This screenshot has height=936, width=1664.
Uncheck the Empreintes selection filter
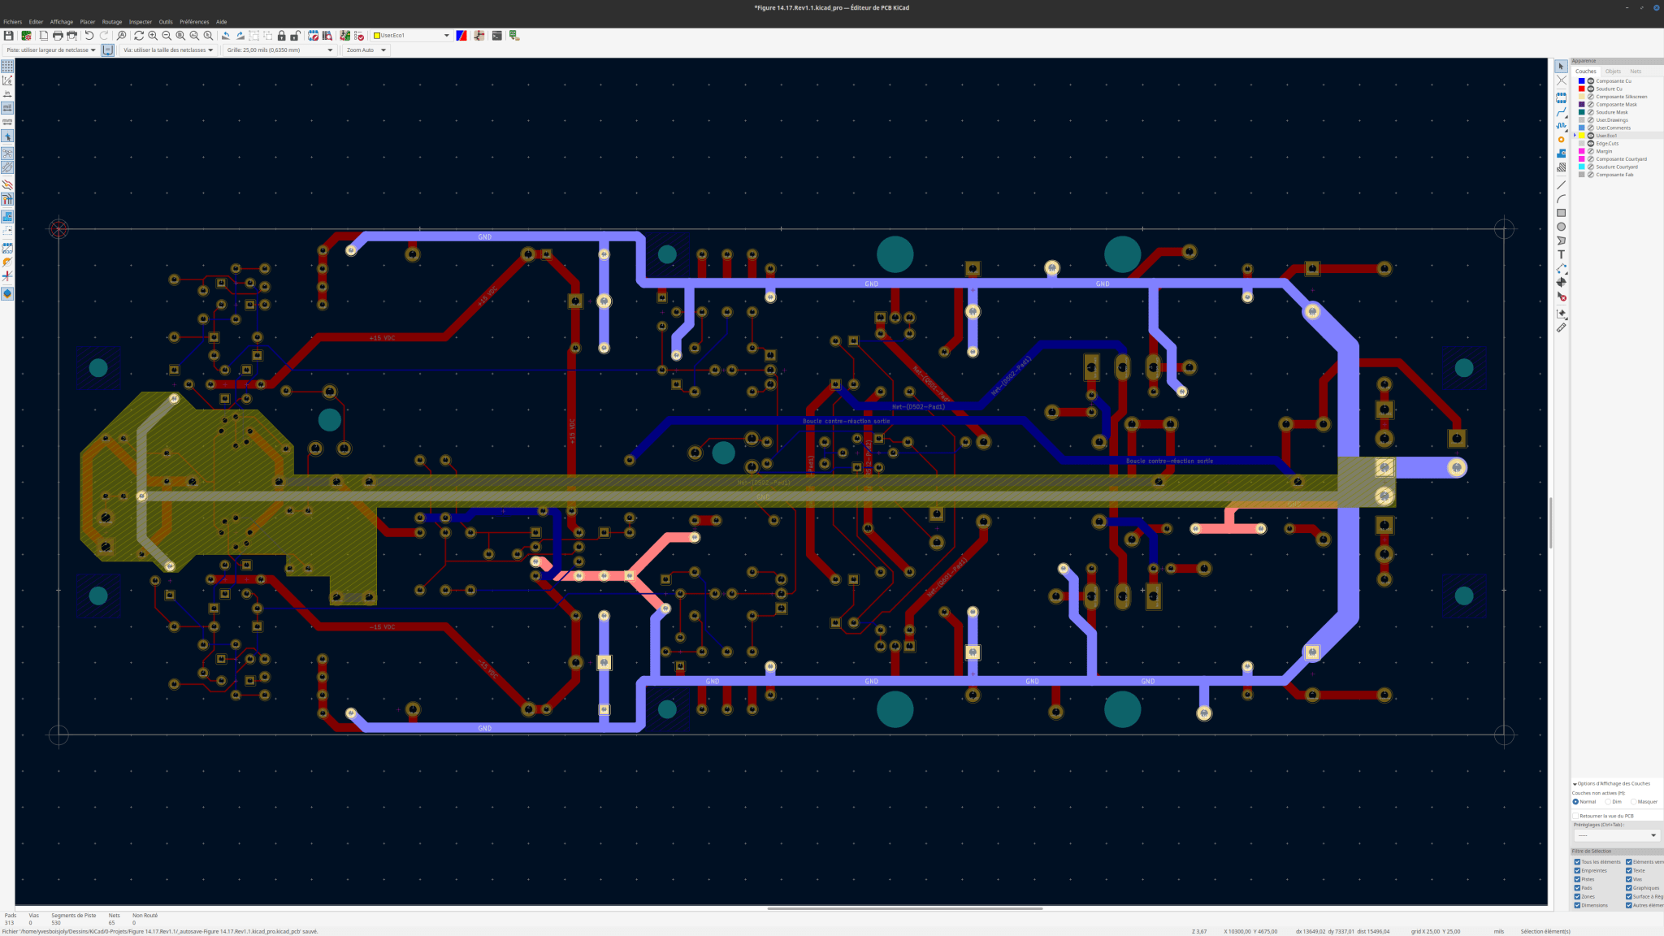tap(1577, 871)
